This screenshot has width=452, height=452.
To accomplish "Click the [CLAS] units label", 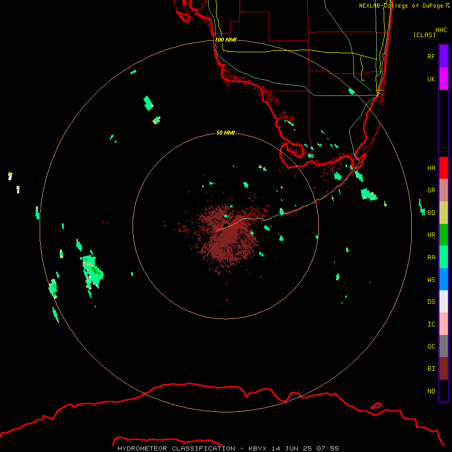I will pos(424,35).
